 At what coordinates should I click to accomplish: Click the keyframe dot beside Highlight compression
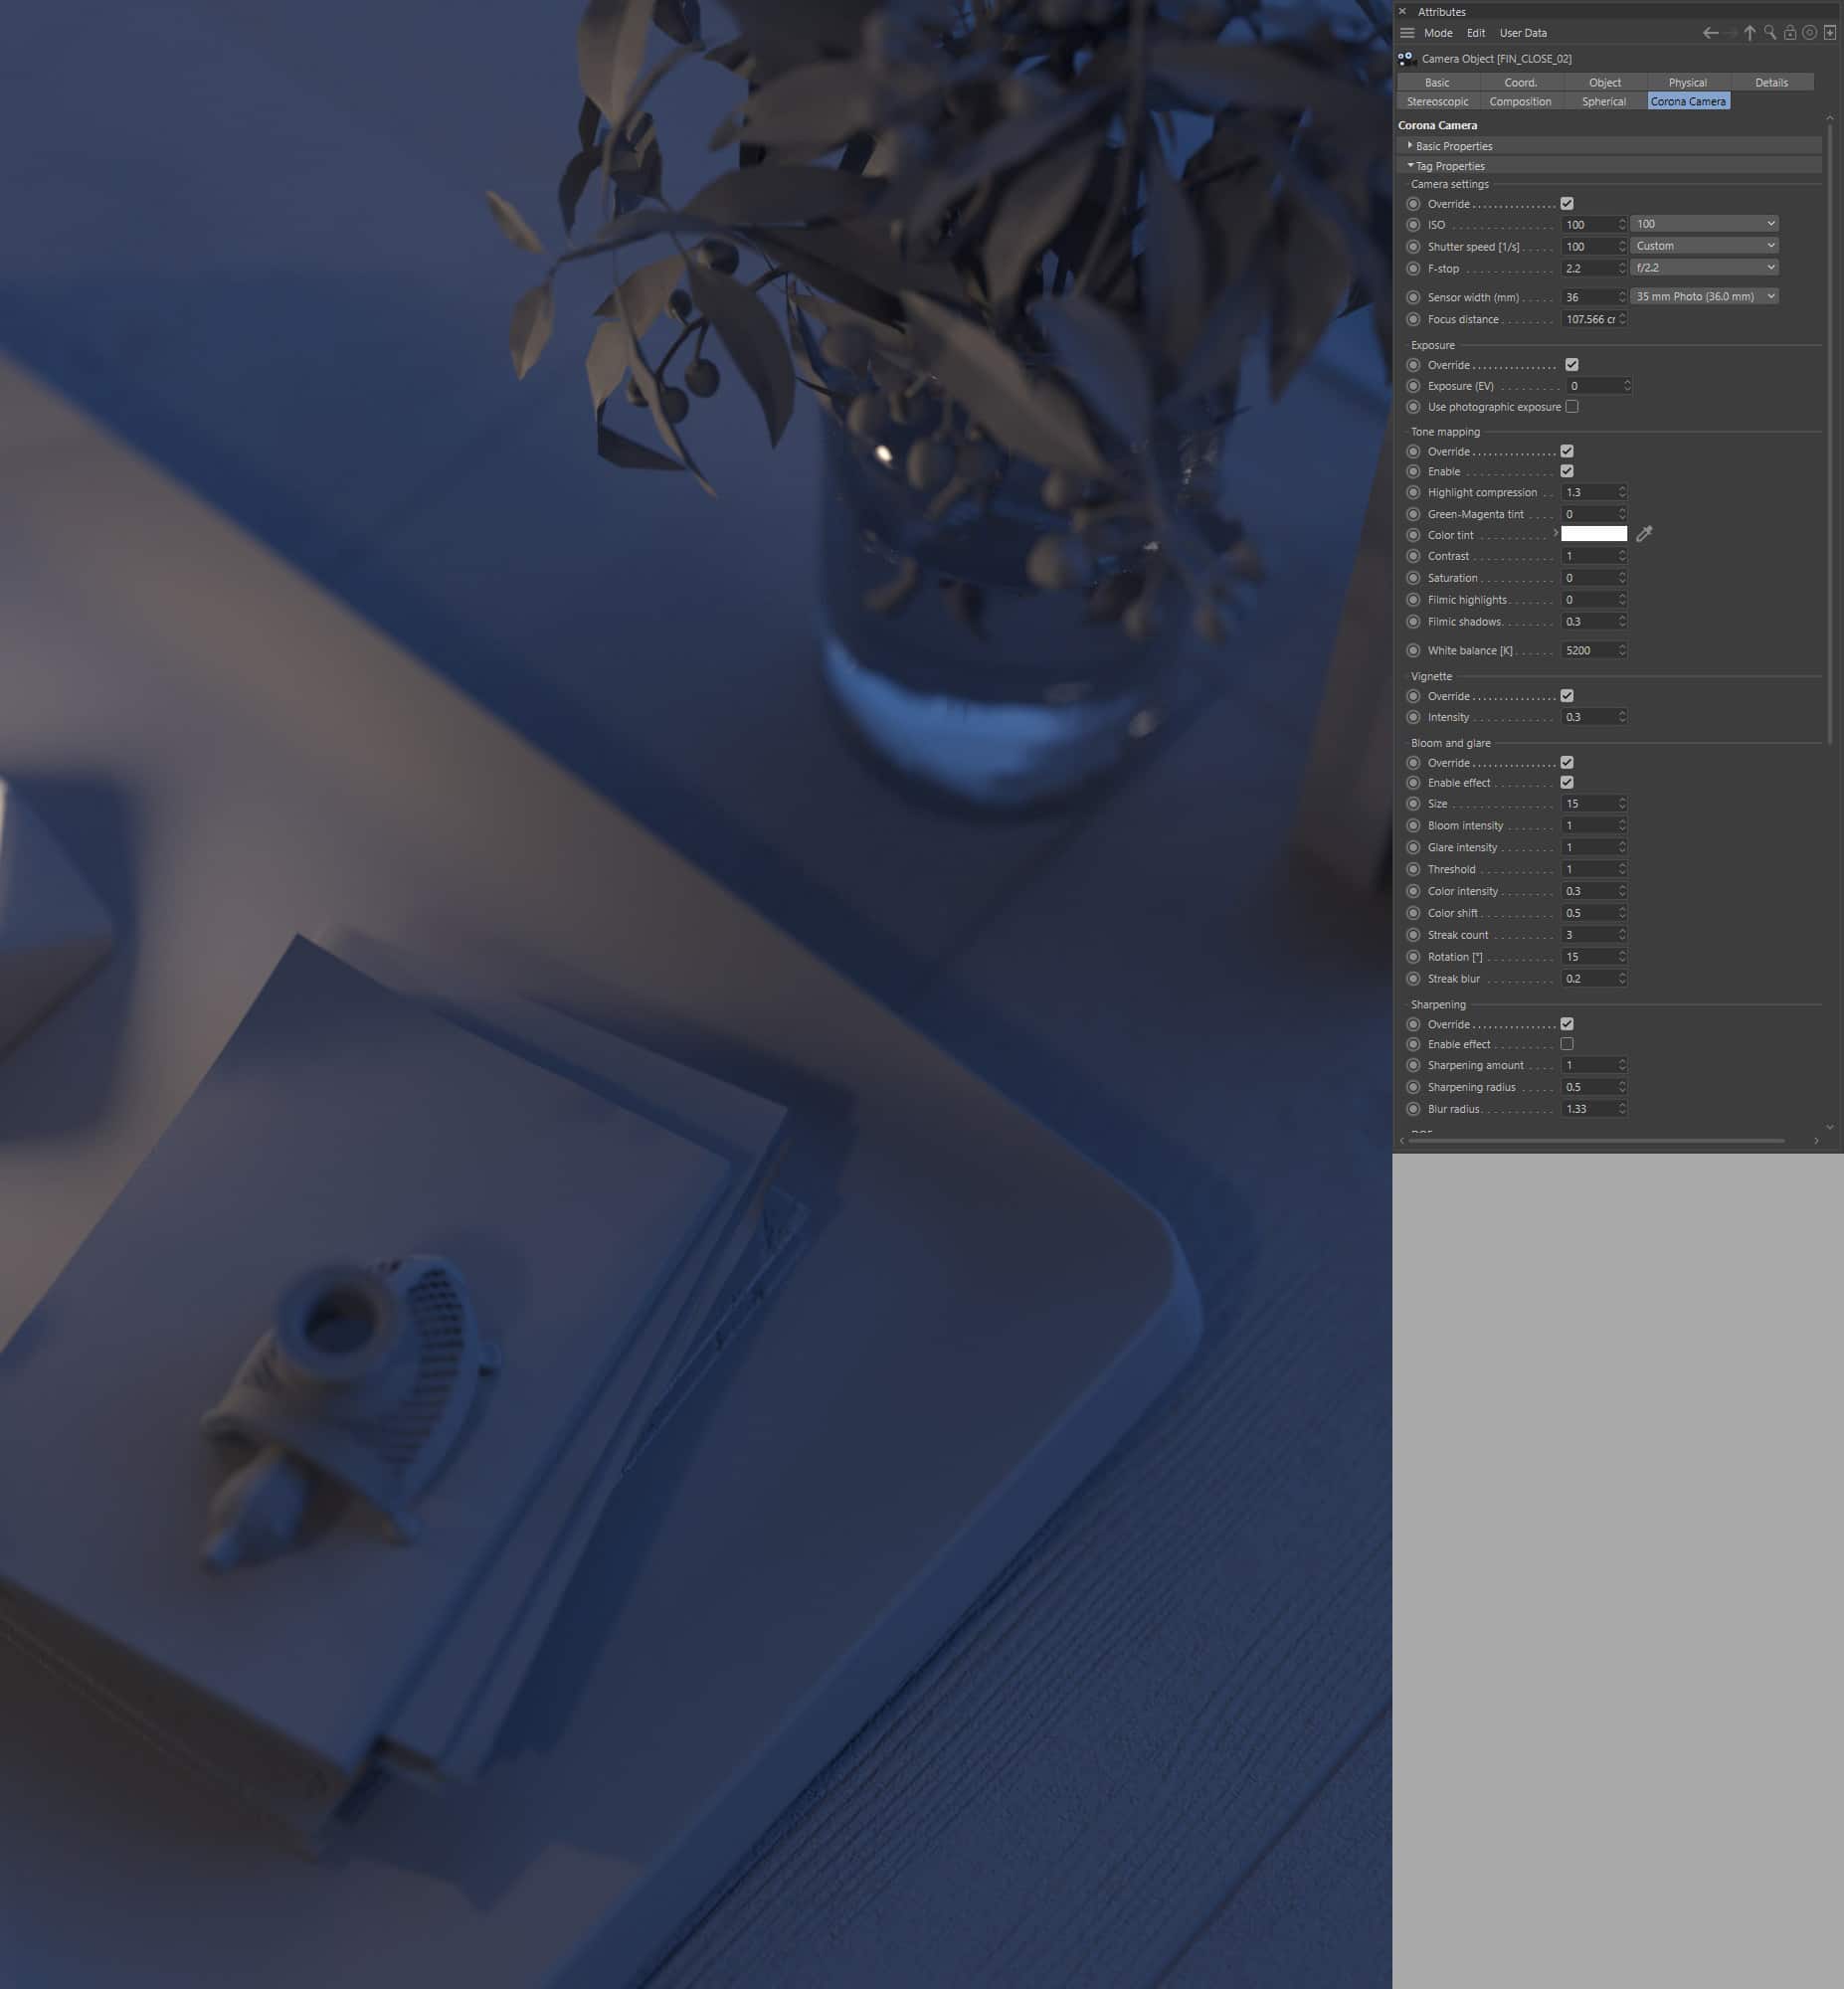1413,492
